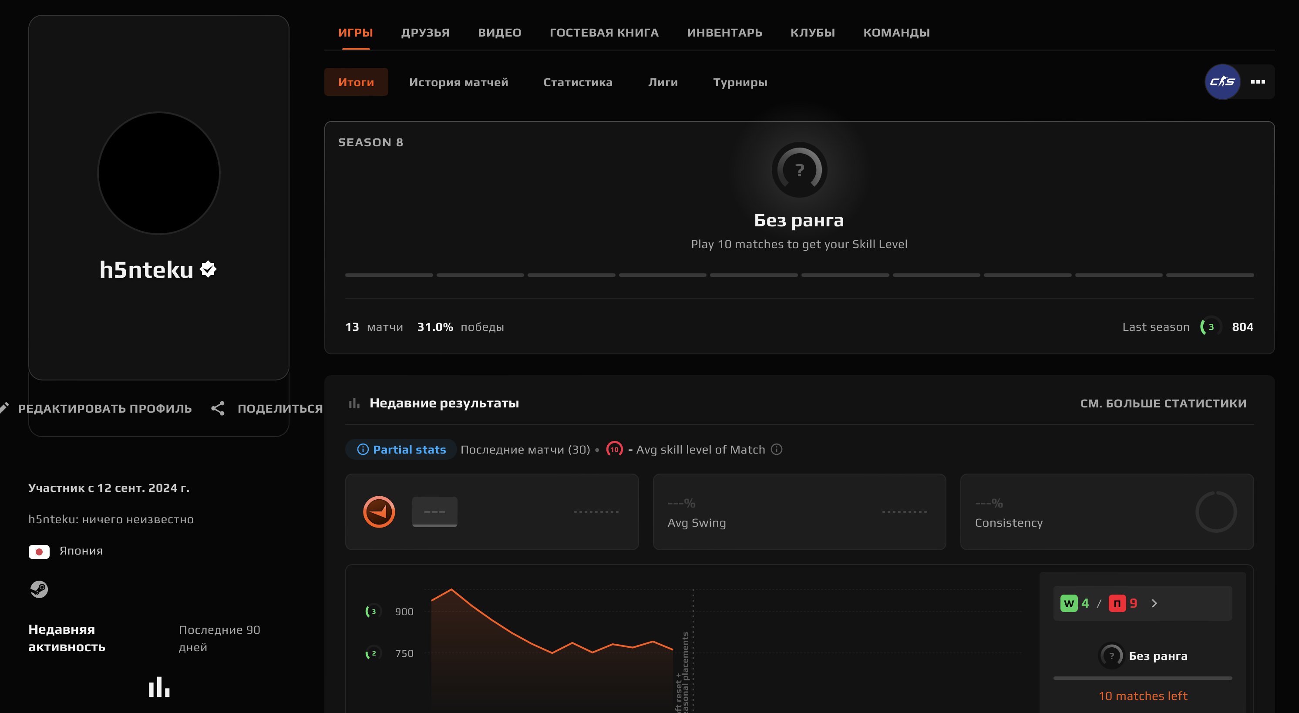The width and height of the screenshot is (1299, 713).
Task: Switch to the ДРУЗЬЯ tab
Action: point(425,33)
